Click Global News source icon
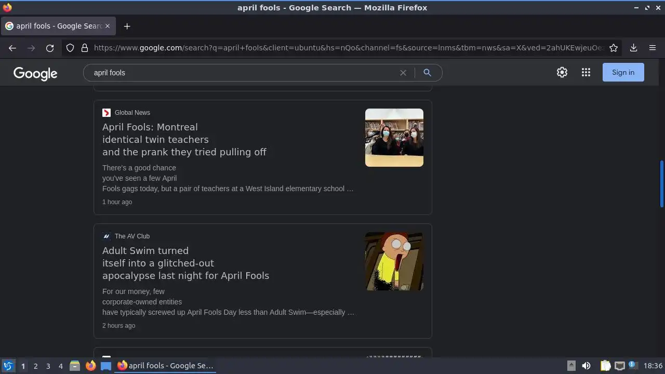Screen dimensions: 665x374 [x=107, y=113]
